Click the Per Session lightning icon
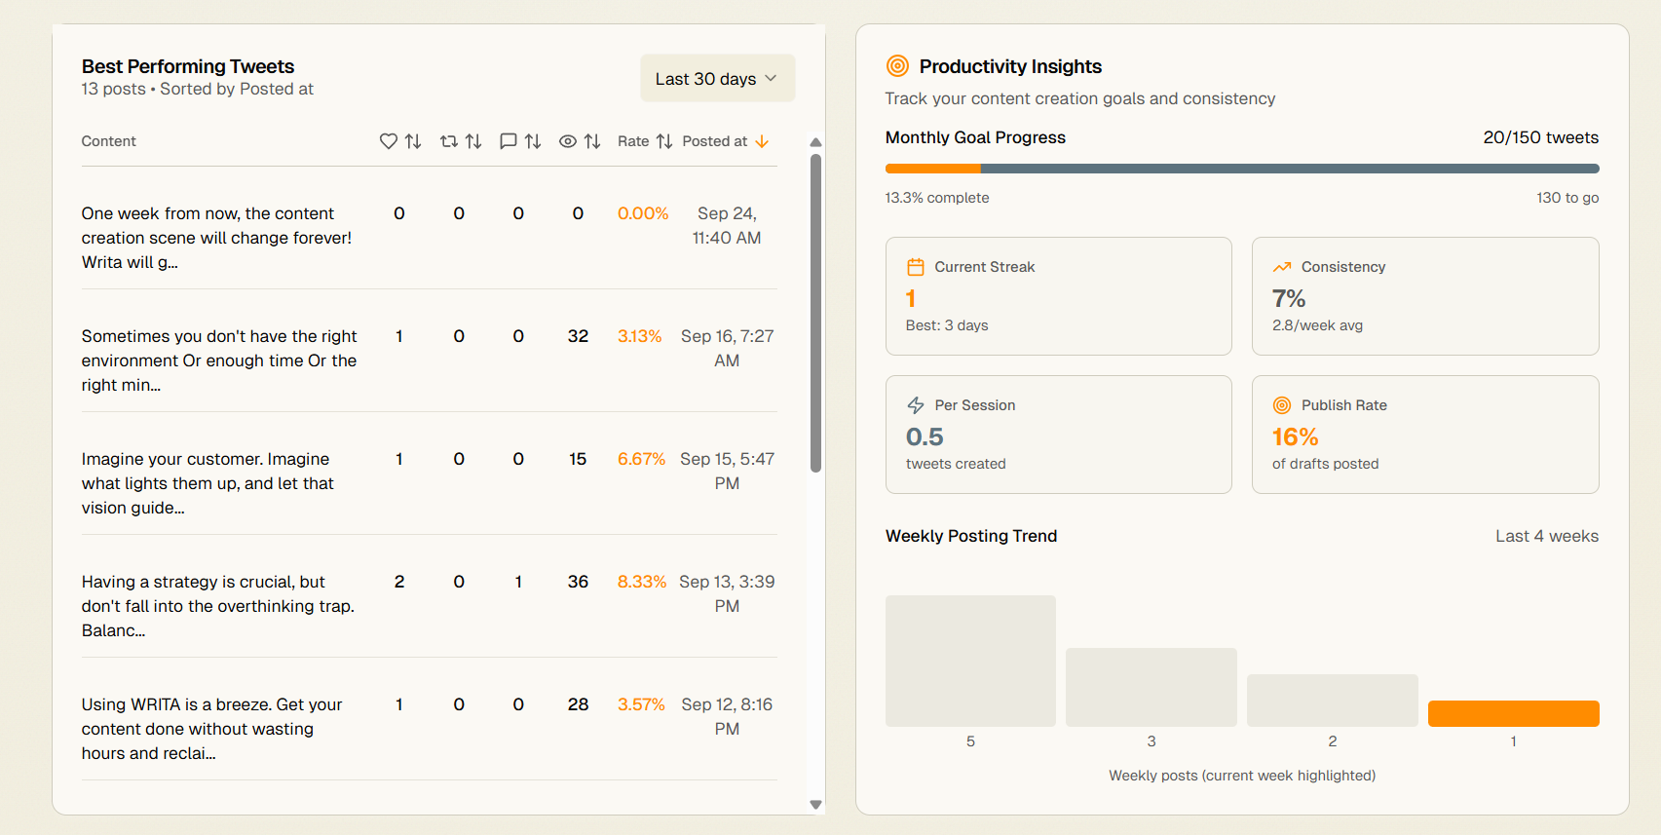 916,405
